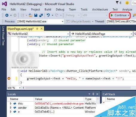Expand the 'e' variable in Locals
Image resolution: width=136 pixels, height=117 pixels.
(11, 112)
